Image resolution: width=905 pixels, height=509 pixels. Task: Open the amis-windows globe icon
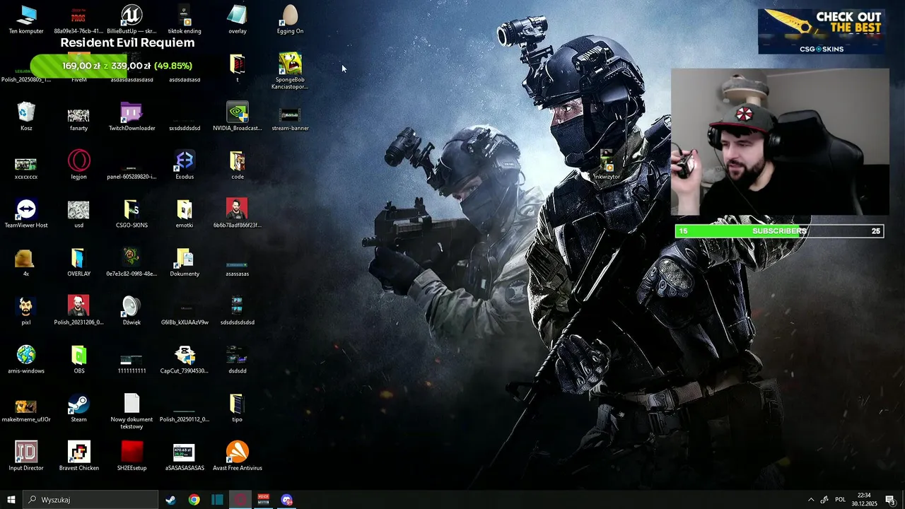pyautogui.click(x=26, y=358)
